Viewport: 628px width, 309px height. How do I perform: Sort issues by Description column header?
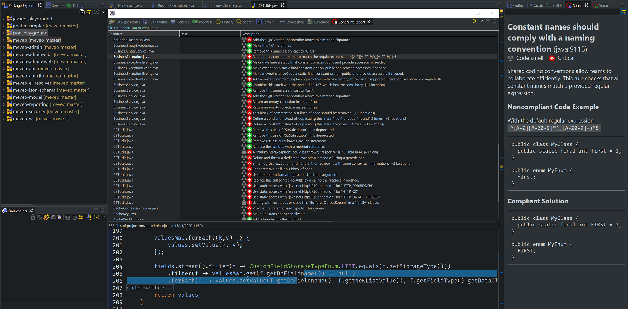343,34
